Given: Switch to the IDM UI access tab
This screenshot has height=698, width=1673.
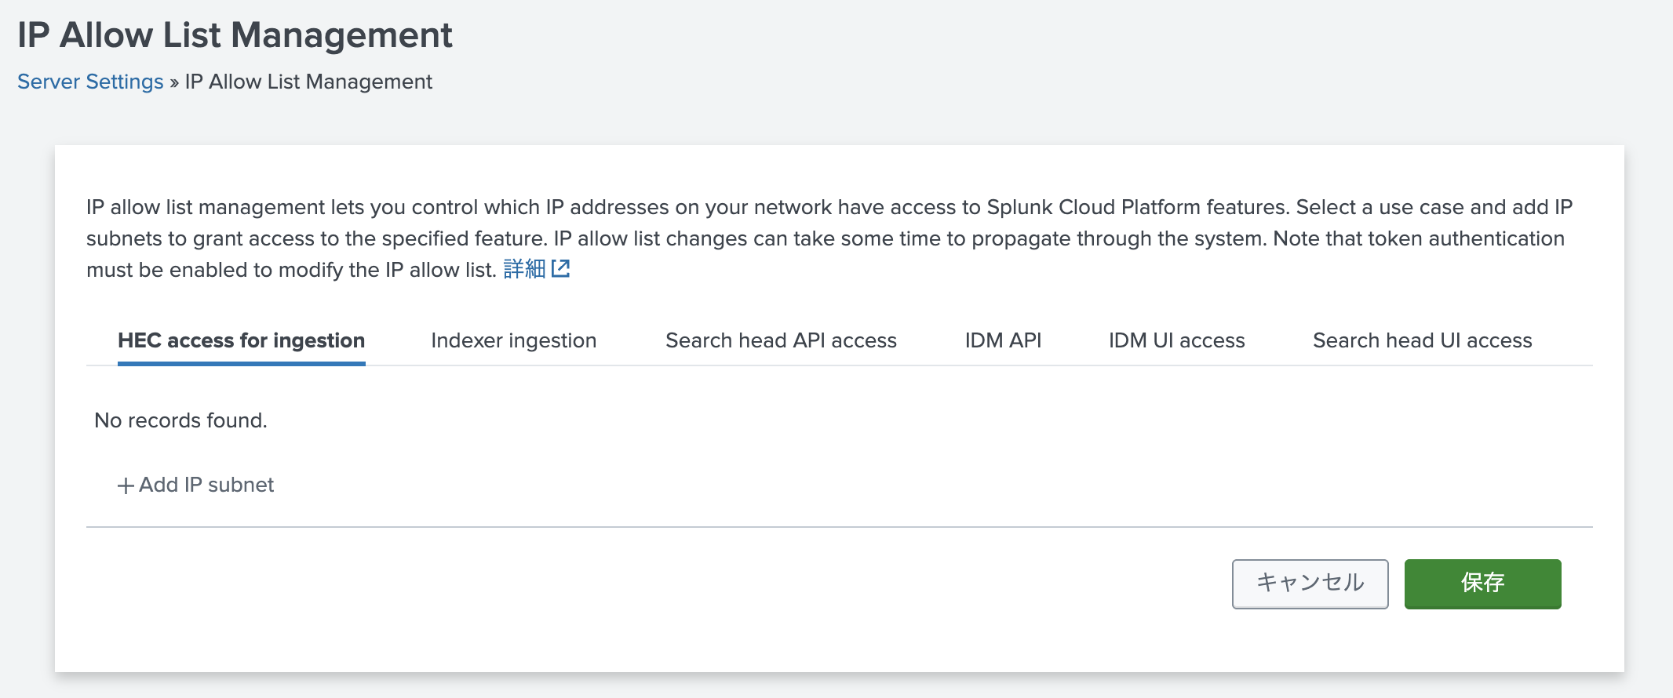Looking at the screenshot, I should click(x=1175, y=340).
